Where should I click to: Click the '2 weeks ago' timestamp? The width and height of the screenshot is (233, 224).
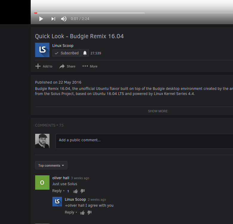[97, 200]
